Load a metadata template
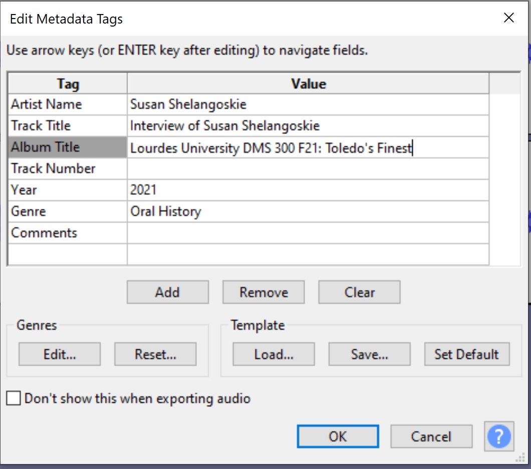Screen dimensions: 531x469 (x=274, y=354)
